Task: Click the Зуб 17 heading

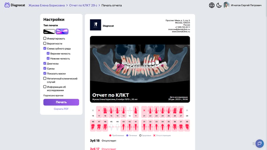Action: pos(95,149)
